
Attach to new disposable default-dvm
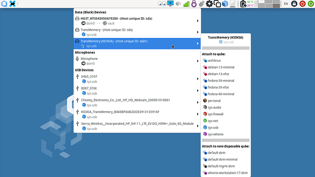[226, 153]
